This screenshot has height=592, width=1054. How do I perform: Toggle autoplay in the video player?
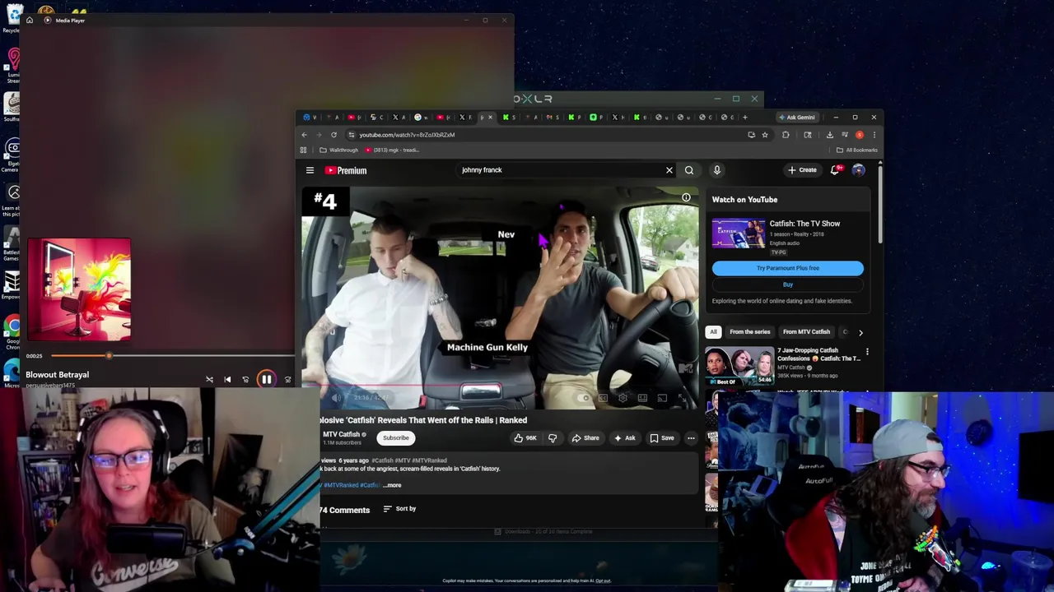584,398
